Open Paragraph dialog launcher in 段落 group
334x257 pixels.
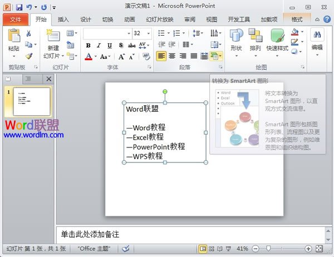coord(220,67)
